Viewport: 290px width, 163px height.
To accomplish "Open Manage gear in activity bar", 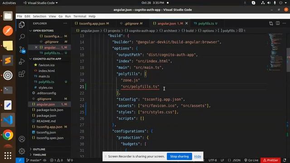I will click(22, 151).
